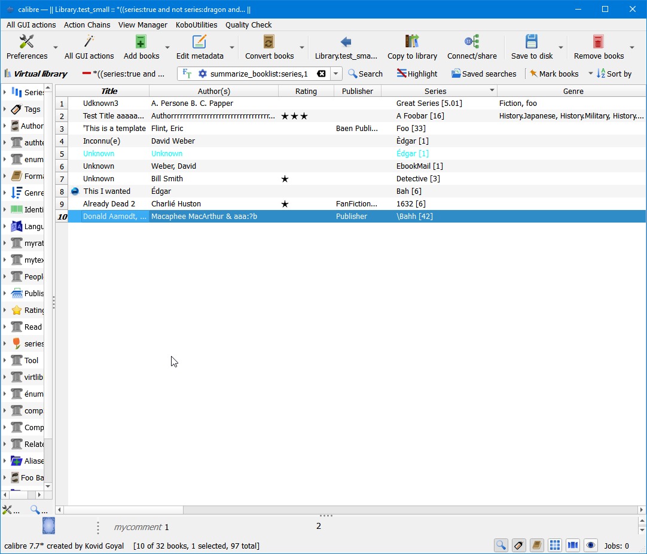
Task: Open Saved searches
Action: 484,74
